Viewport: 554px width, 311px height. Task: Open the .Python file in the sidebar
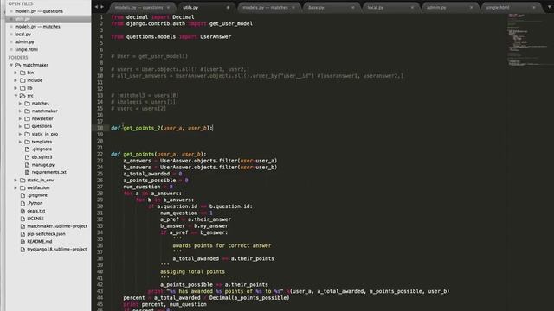pos(35,204)
